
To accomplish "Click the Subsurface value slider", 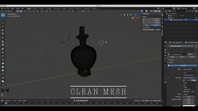I will coord(189,97).
